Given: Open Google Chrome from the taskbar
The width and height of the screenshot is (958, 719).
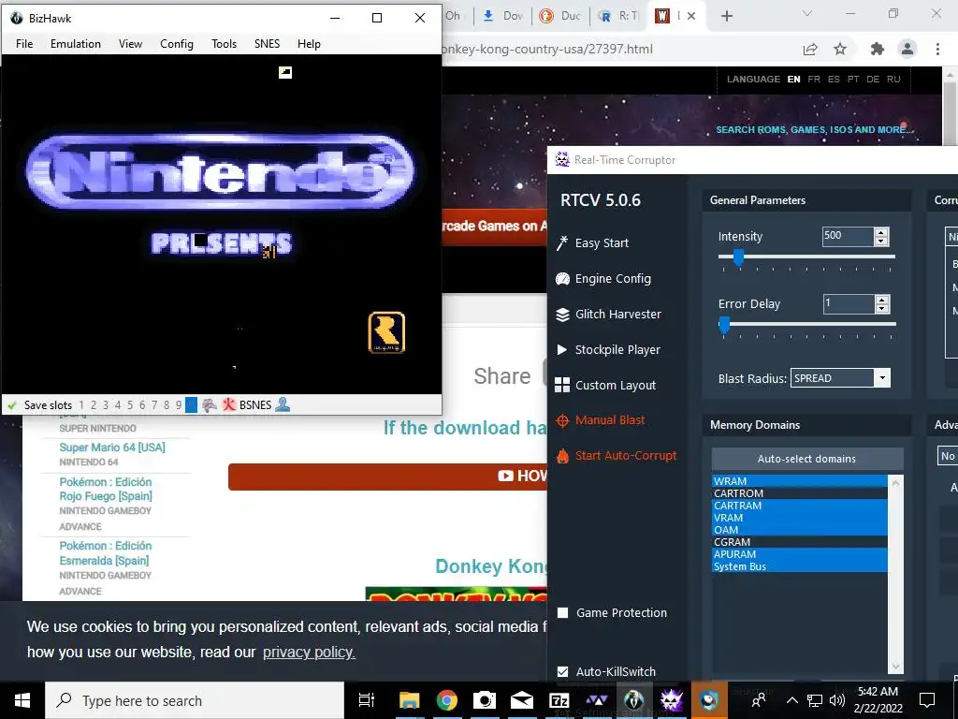Looking at the screenshot, I should point(447,700).
